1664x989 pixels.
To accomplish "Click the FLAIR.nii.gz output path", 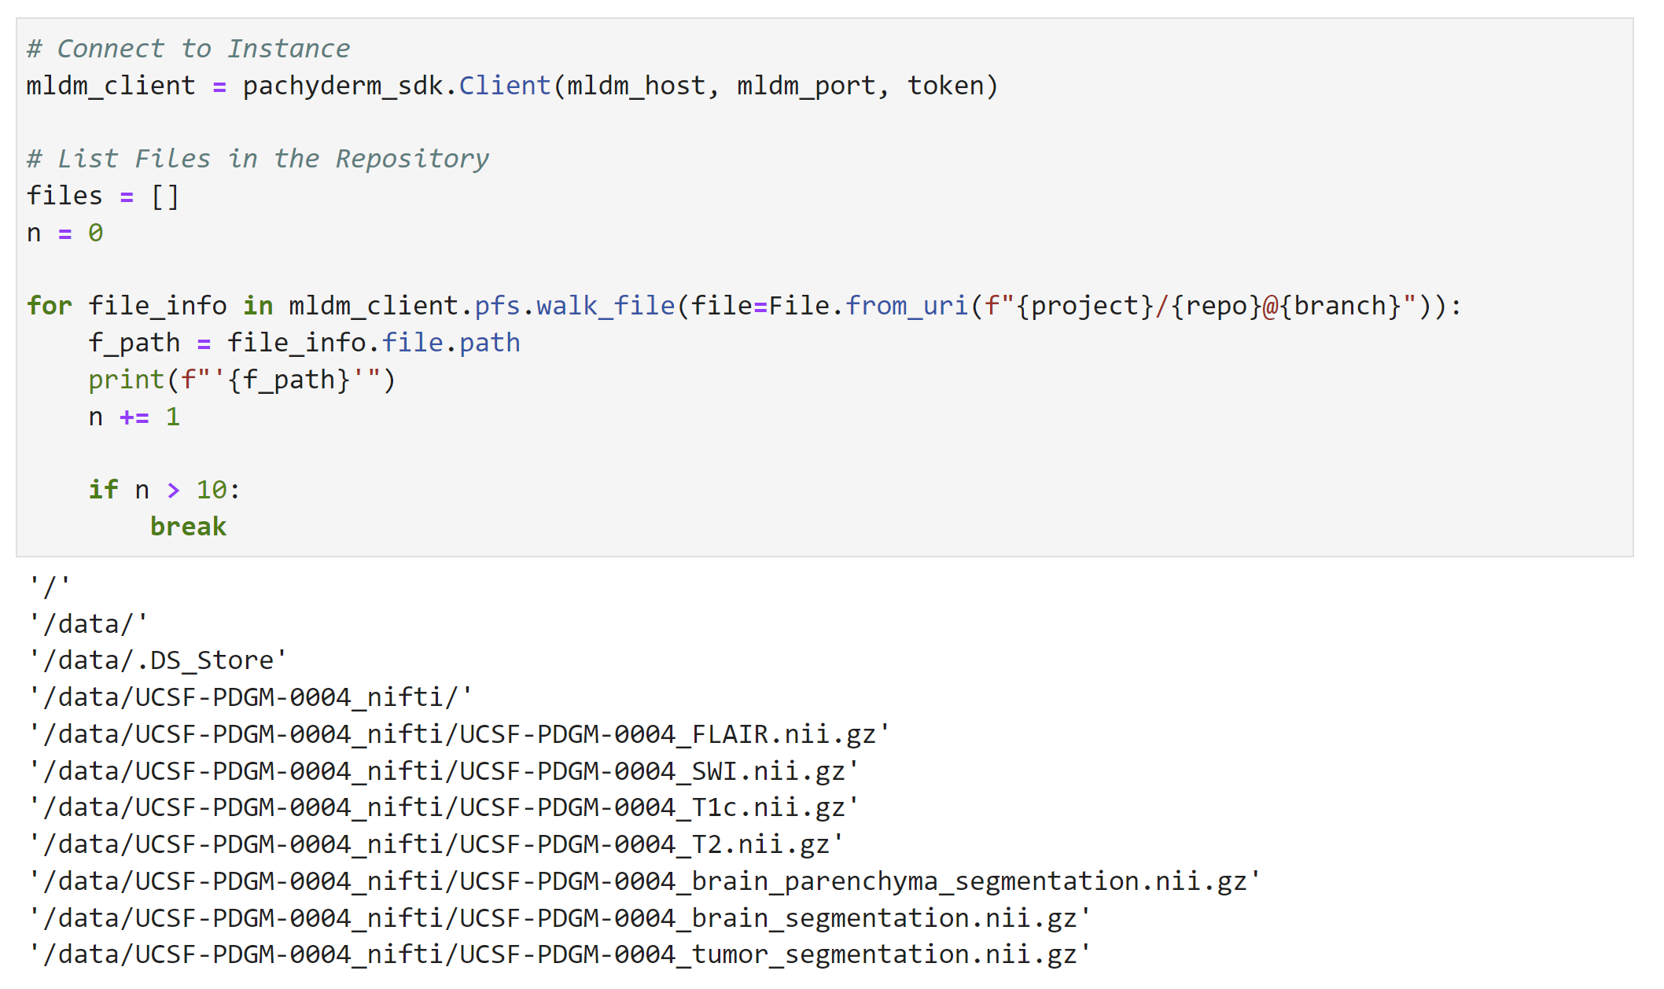I will click(x=459, y=734).
